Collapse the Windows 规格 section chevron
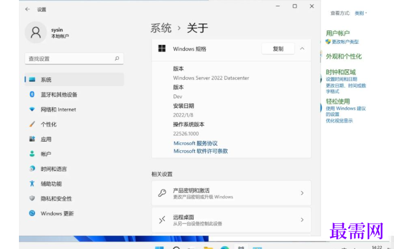This screenshot has width=394, height=249. [302, 48]
